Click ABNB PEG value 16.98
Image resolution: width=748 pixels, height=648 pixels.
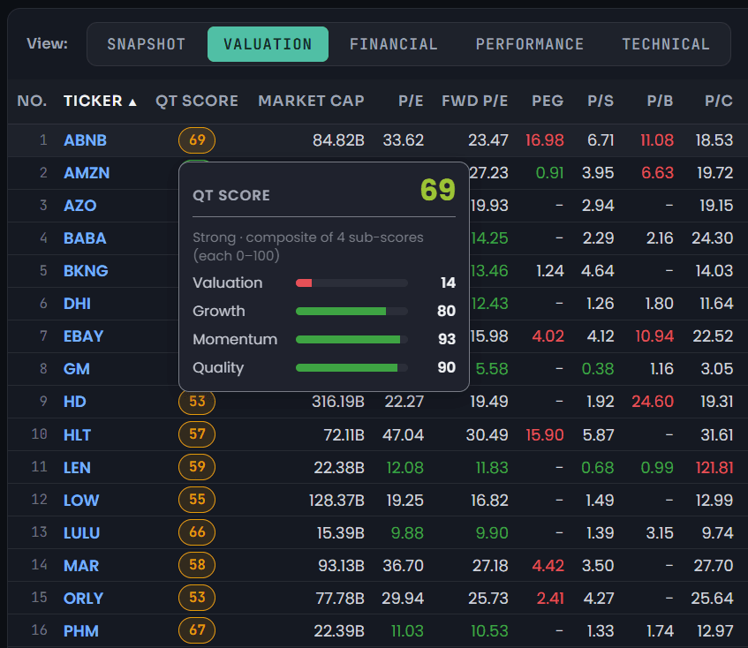[545, 140]
